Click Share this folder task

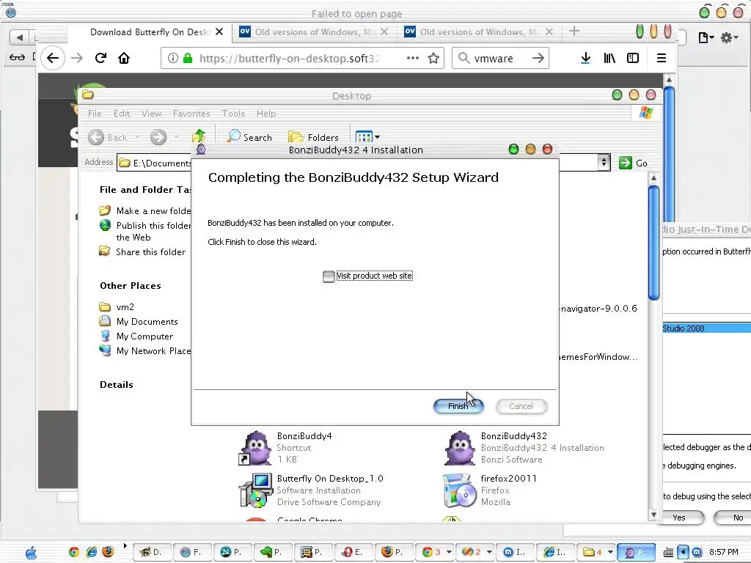click(142, 252)
